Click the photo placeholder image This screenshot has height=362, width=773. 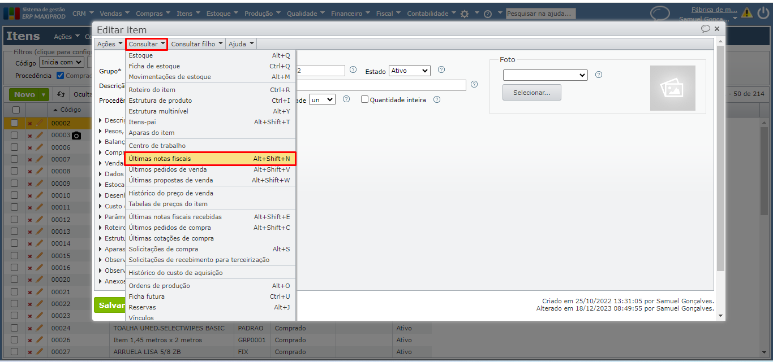(672, 88)
